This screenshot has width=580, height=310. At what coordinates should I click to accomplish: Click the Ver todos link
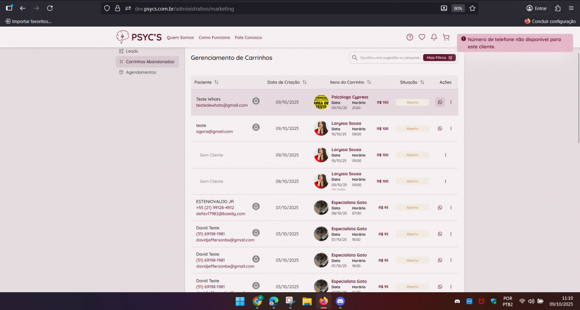click(x=338, y=189)
